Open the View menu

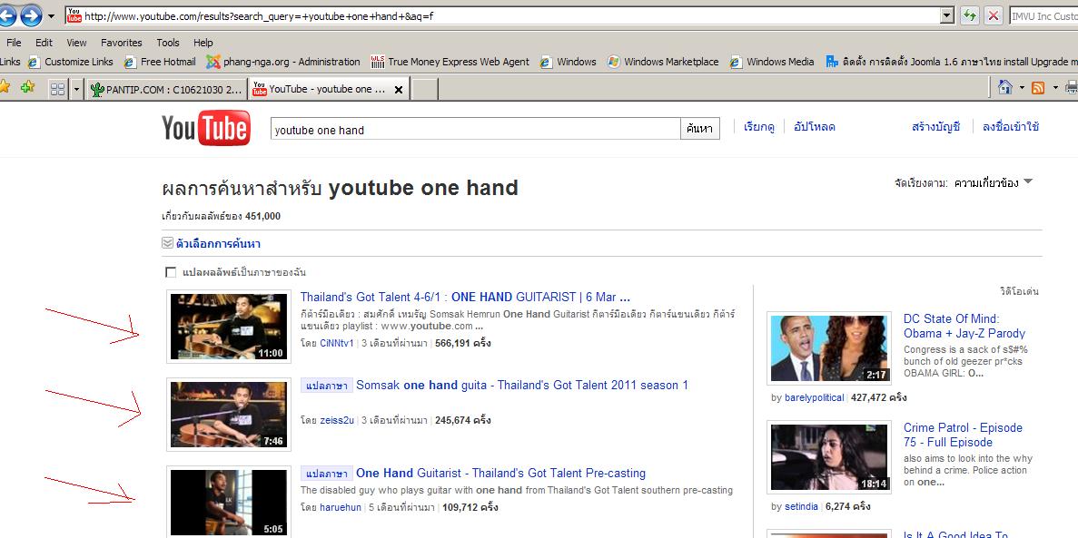point(76,43)
